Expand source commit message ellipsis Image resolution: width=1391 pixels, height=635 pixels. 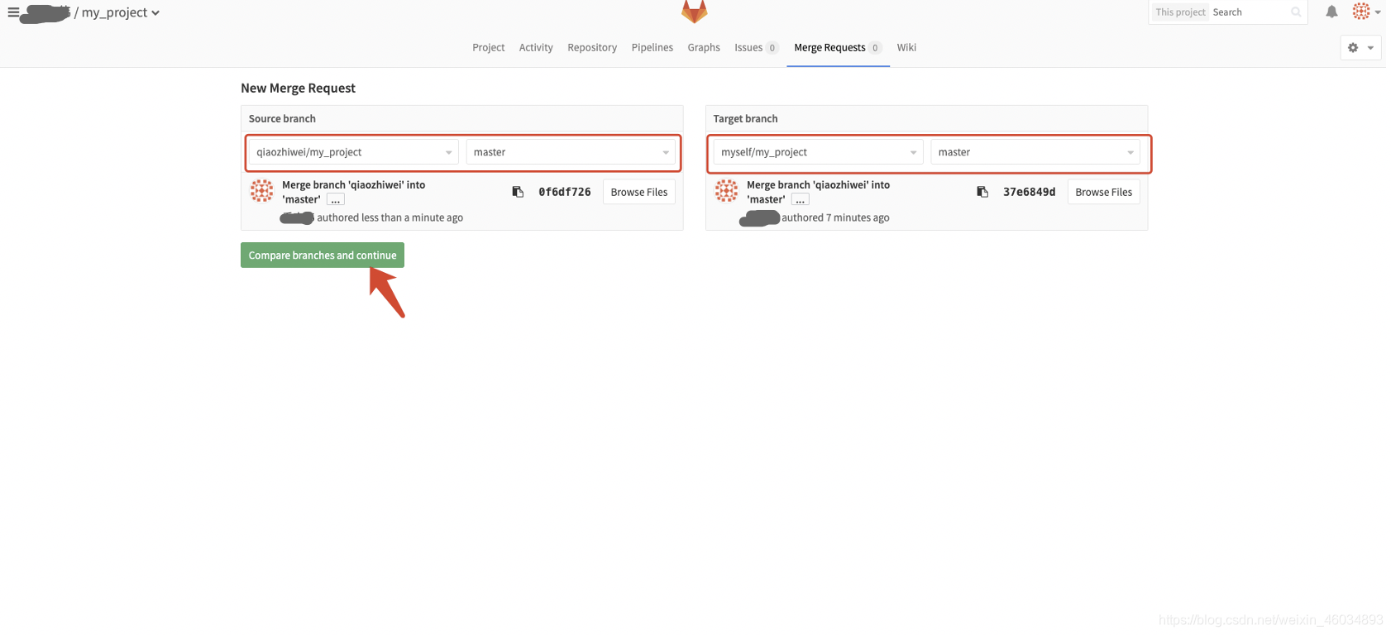336,199
